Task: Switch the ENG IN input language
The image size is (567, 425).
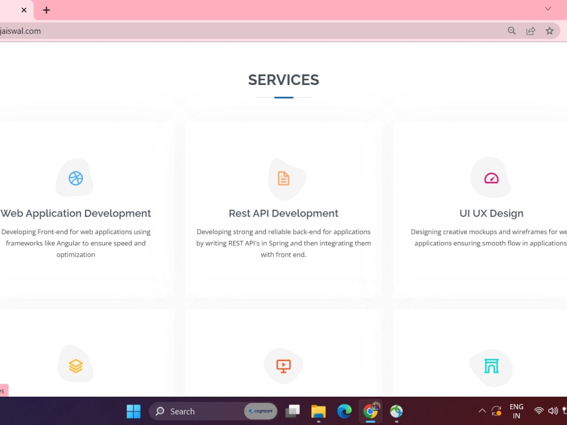Action: pos(517,411)
